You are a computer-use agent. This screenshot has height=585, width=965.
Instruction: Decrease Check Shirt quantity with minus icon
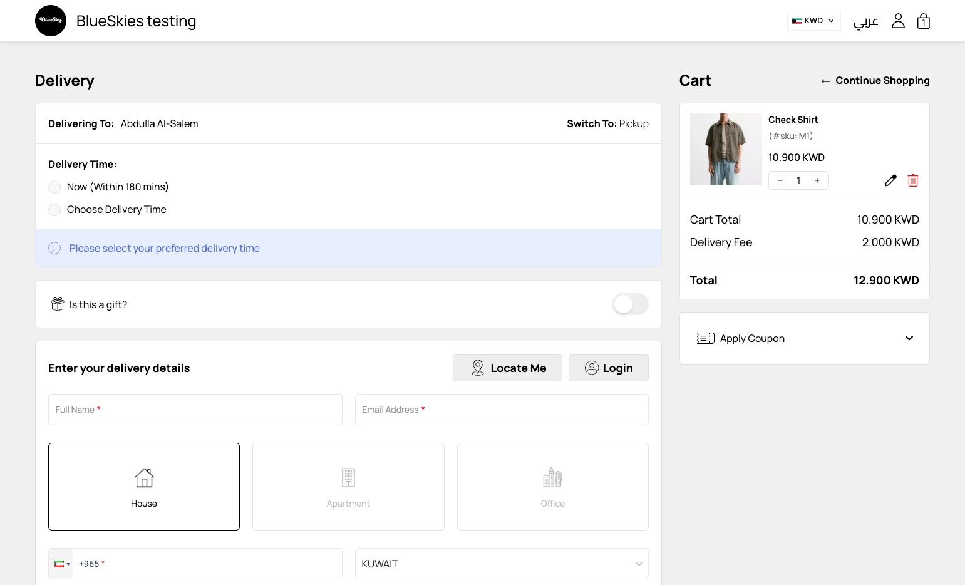(780, 180)
